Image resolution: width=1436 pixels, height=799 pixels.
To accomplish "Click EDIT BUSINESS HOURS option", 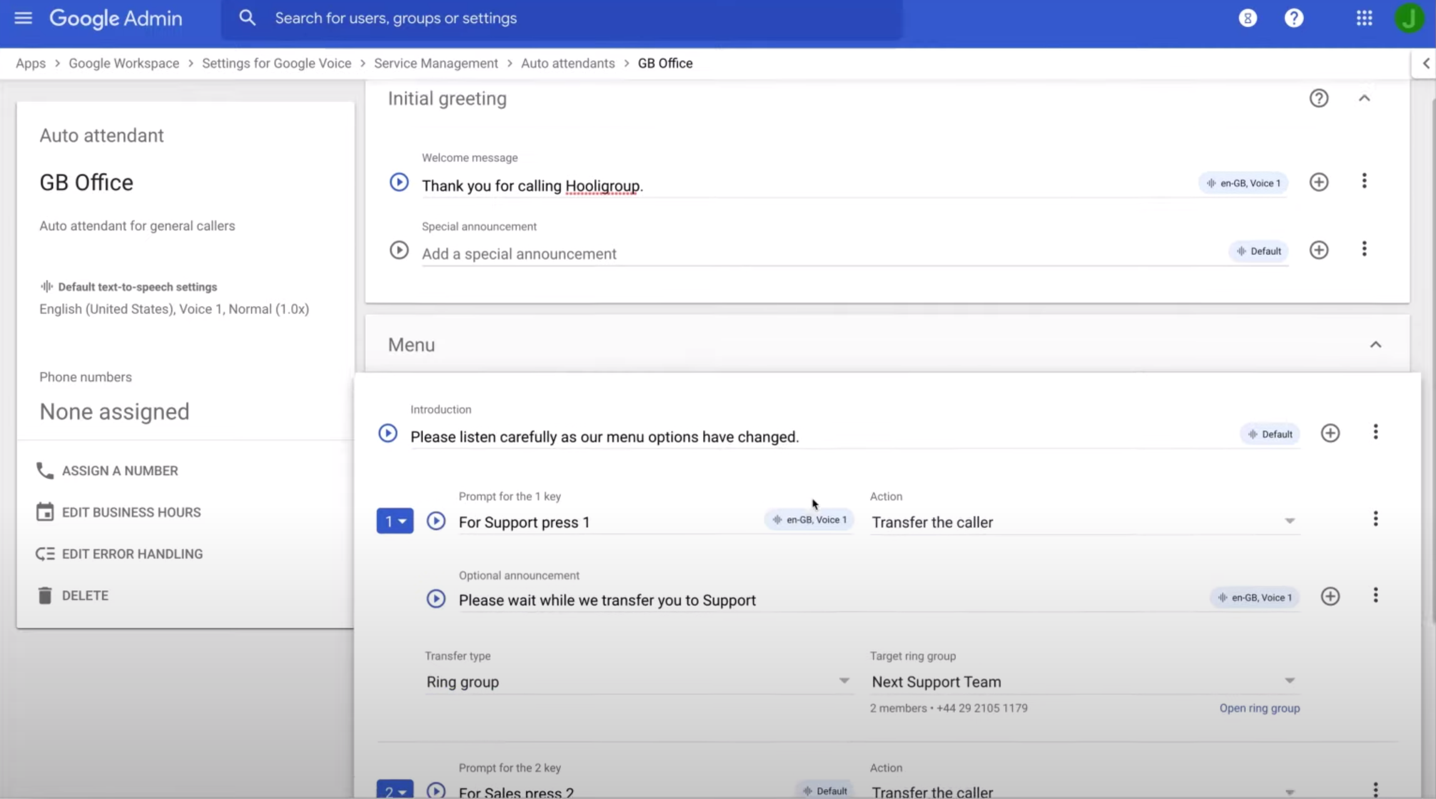I will tap(131, 511).
